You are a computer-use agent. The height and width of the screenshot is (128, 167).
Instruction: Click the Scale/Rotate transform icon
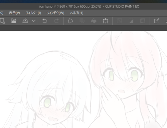[105, 21]
